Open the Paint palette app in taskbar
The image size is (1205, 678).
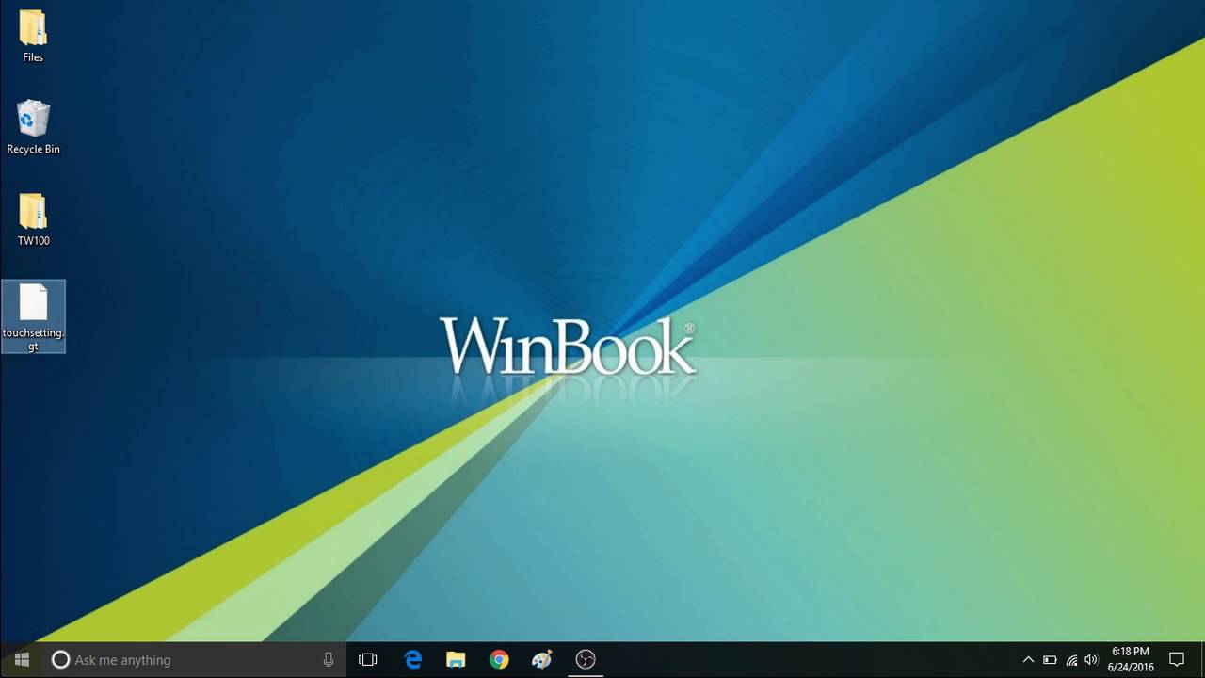[x=542, y=659]
